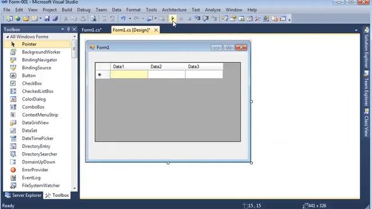
Task: Select the ComboBox control icon
Action: (13, 107)
